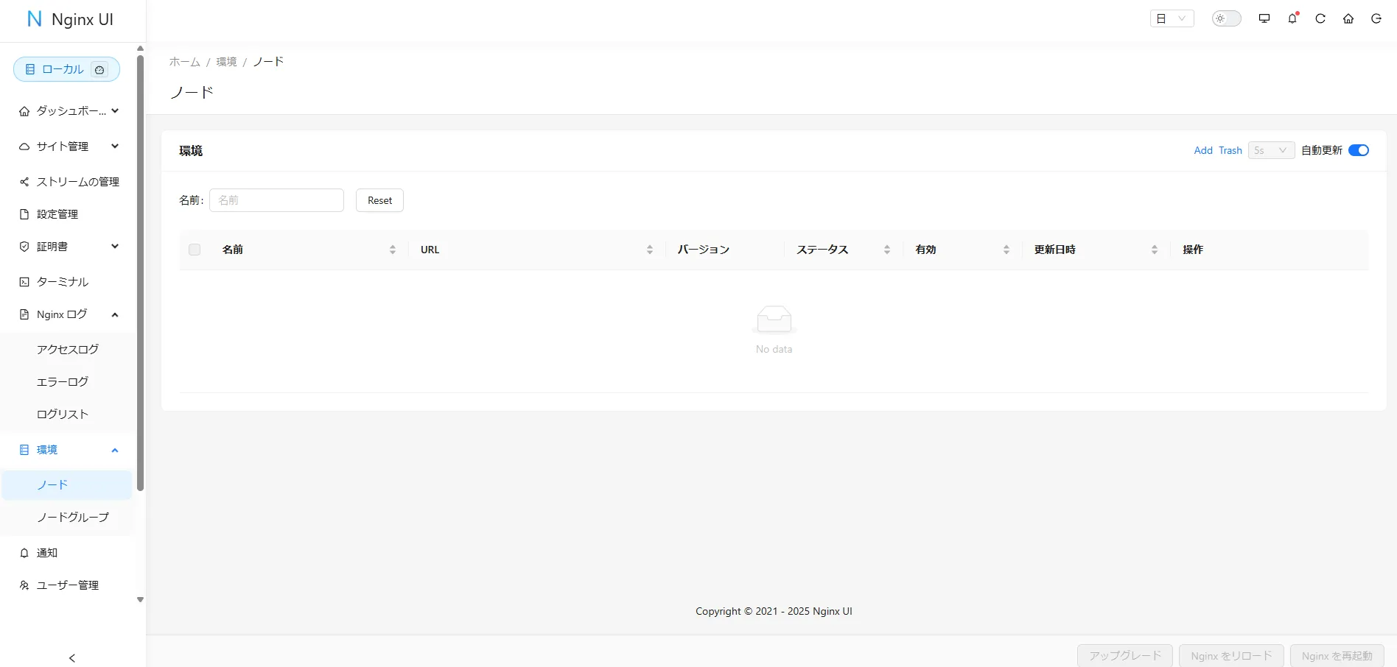The image size is (1397, 667).
Task: Click the Nginx UI logo
Action: point(70,20)
